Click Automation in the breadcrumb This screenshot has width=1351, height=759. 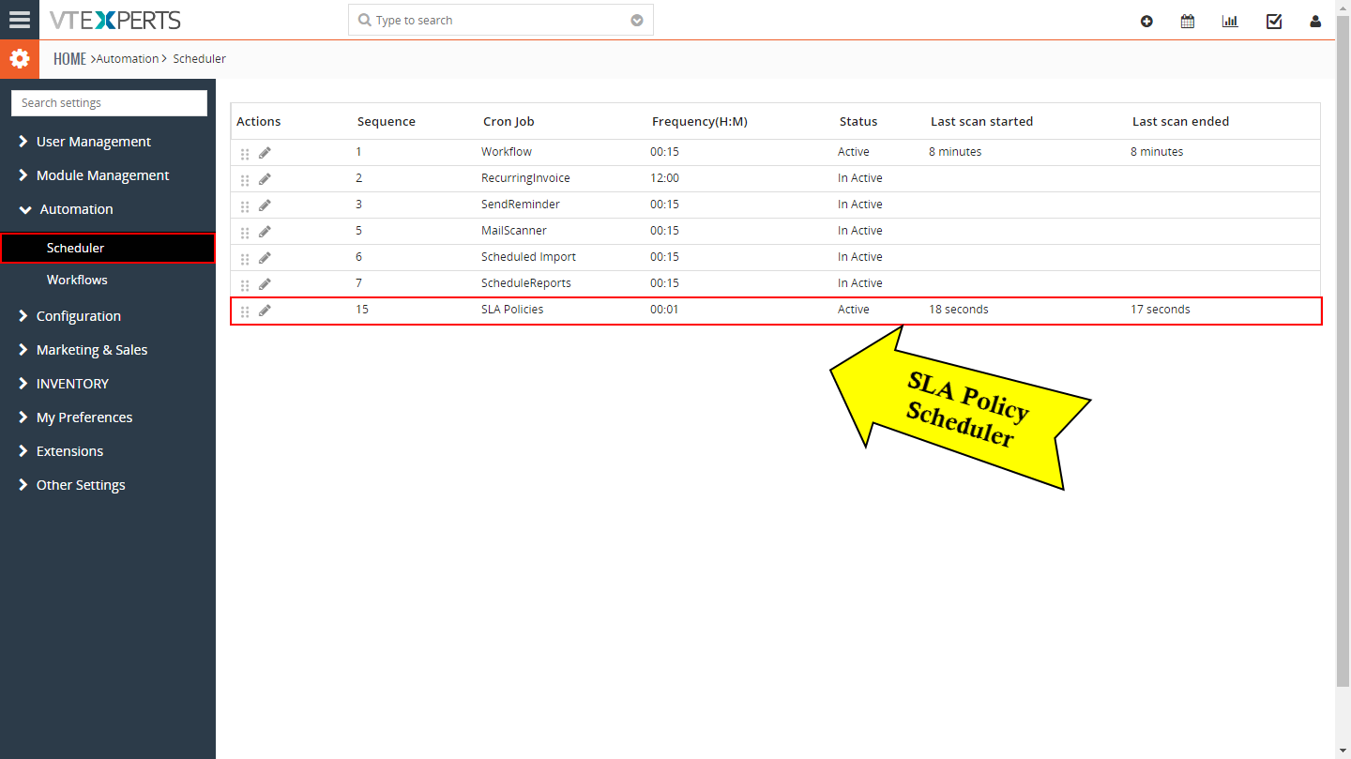coord(128,58)
